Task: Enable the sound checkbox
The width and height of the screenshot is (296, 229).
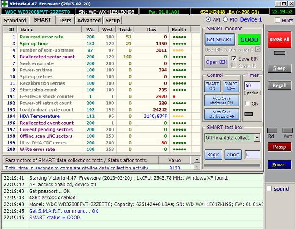Action: tap(269, 188)
